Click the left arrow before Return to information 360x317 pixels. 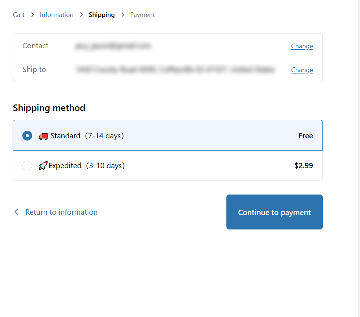pyautogui.click(x=16, y=212)
